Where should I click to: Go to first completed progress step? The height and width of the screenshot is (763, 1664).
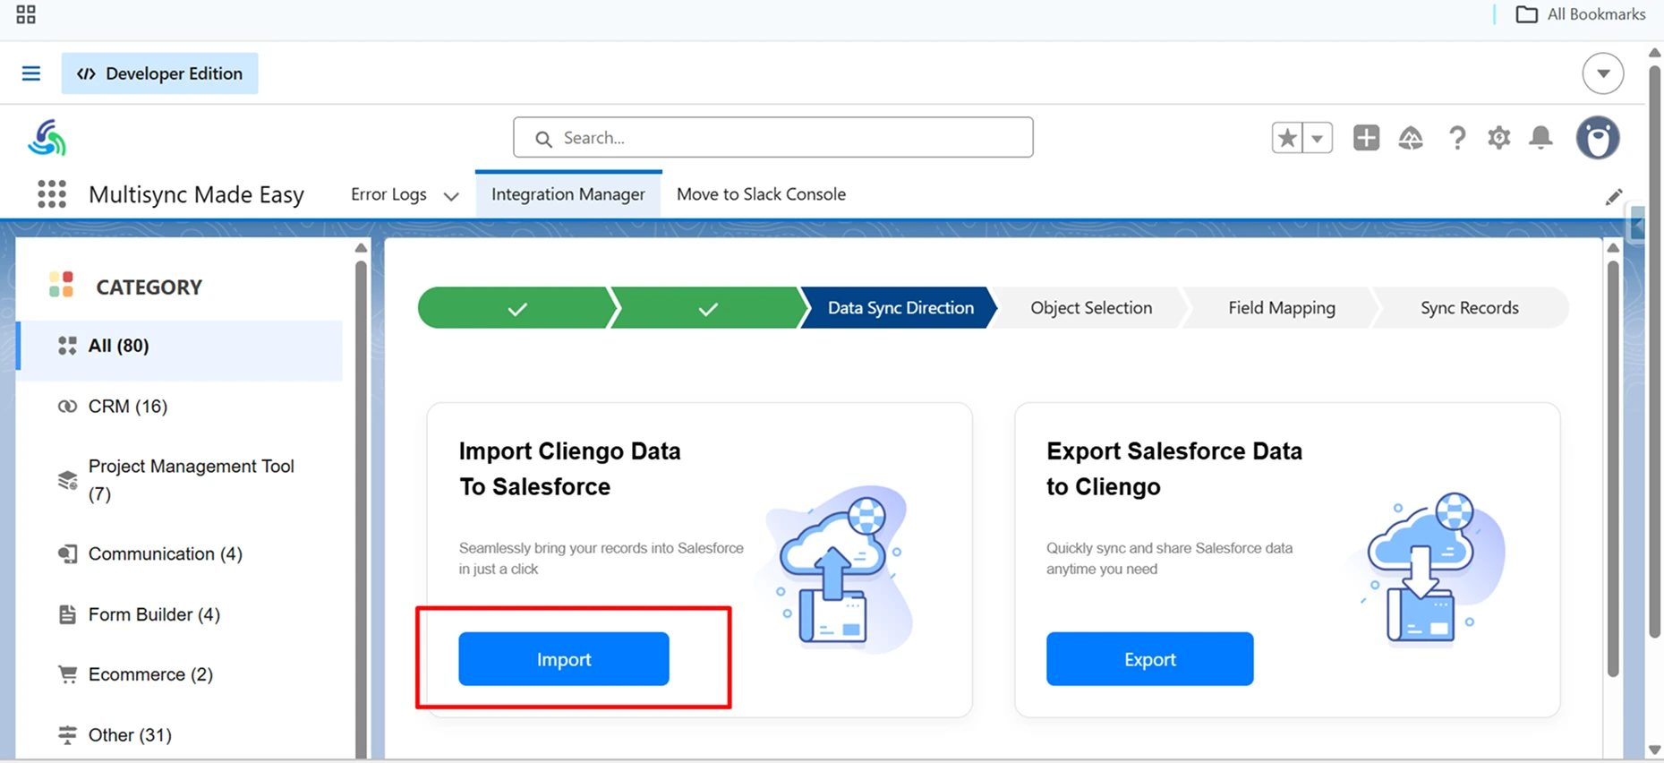coord(516,308)
